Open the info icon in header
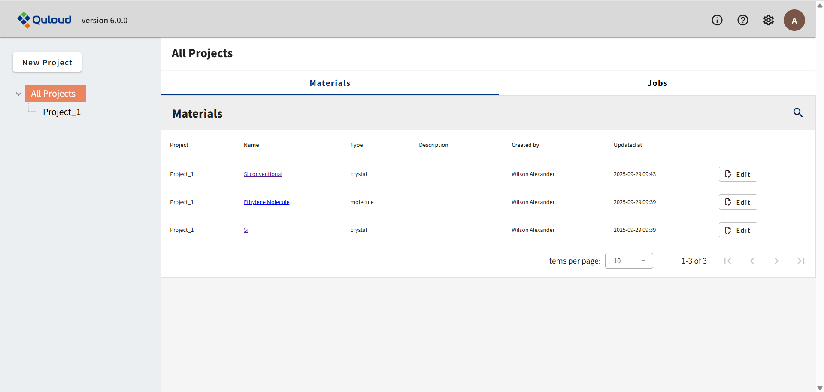Screen dimensions: 824x392 pyautogui.click(x=717, y=20)
